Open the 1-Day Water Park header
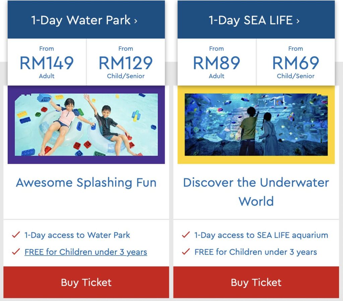Image resolution: width=343 pixels, height=301 pixels. coord(86,20)
